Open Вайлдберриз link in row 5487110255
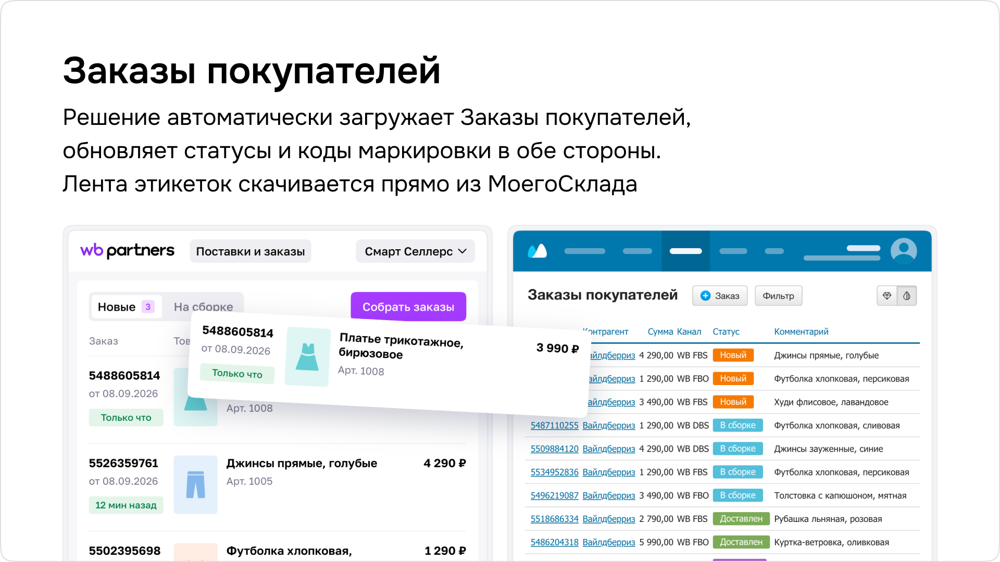1000x562 pixels. click(x=608, y=425)
